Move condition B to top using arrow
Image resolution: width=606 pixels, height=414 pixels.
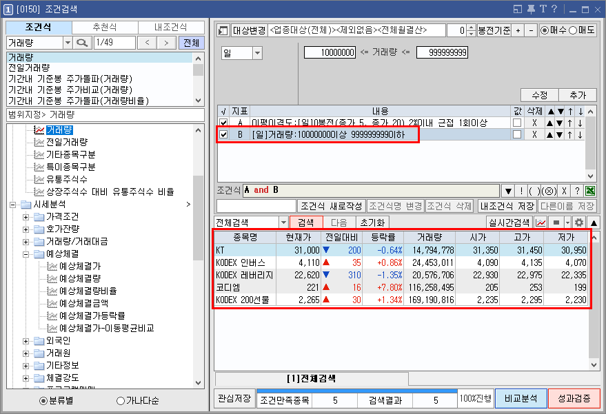coord(570,135)
